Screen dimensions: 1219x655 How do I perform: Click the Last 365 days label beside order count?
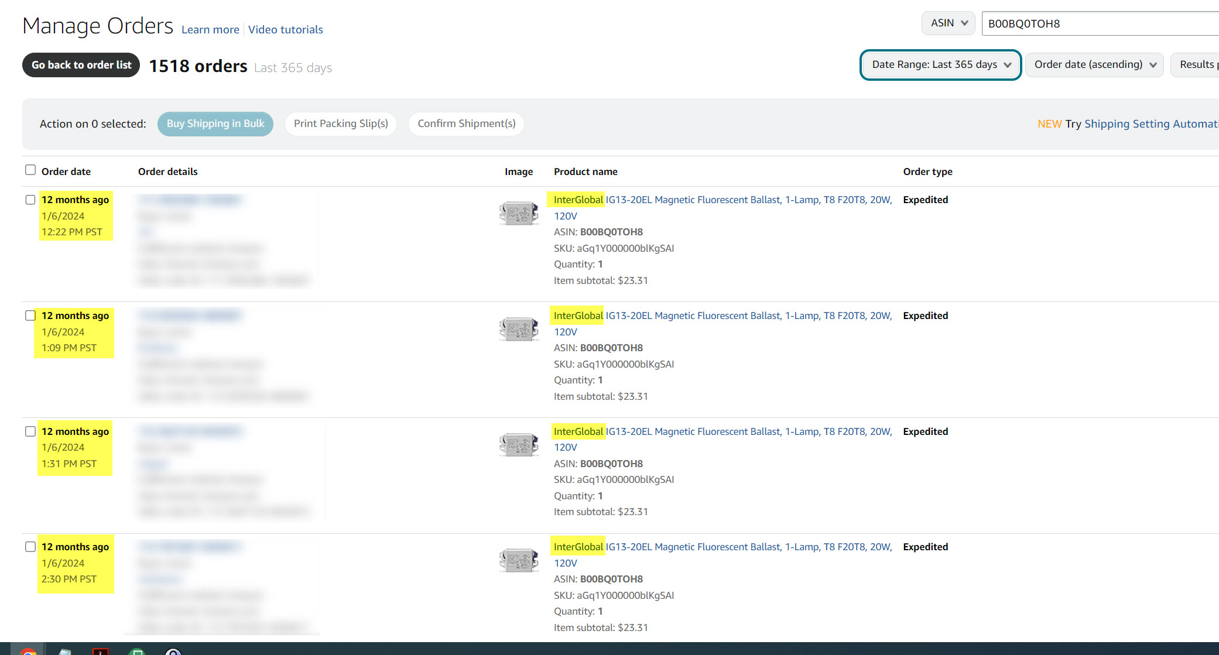click(x=293, y=68)
